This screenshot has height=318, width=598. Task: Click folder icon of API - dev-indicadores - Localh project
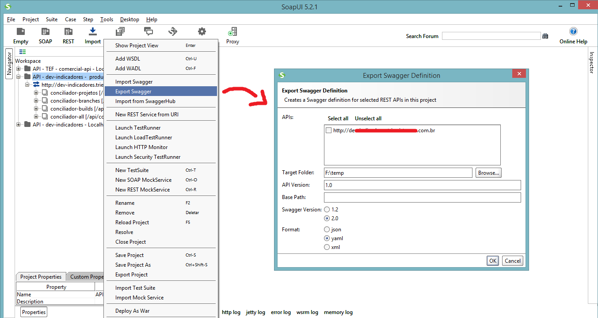28,124
